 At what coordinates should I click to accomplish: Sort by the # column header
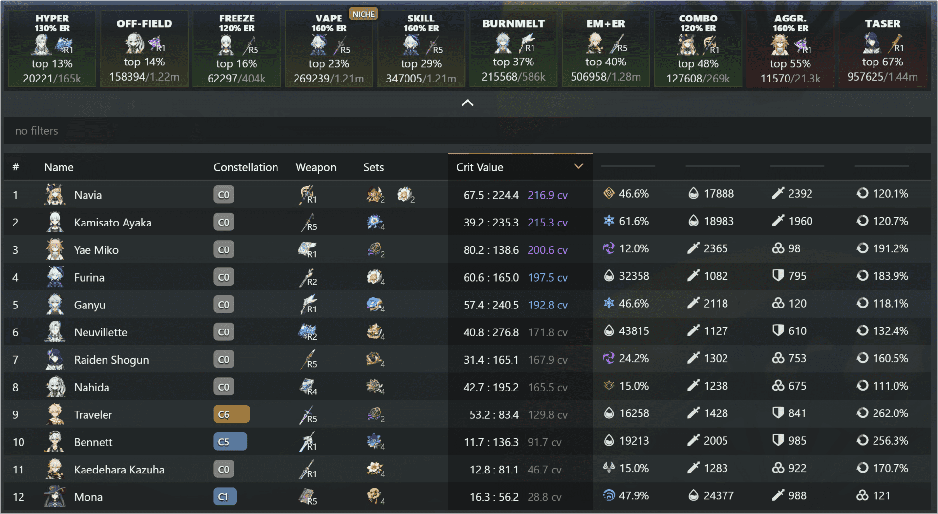point(16,167)
